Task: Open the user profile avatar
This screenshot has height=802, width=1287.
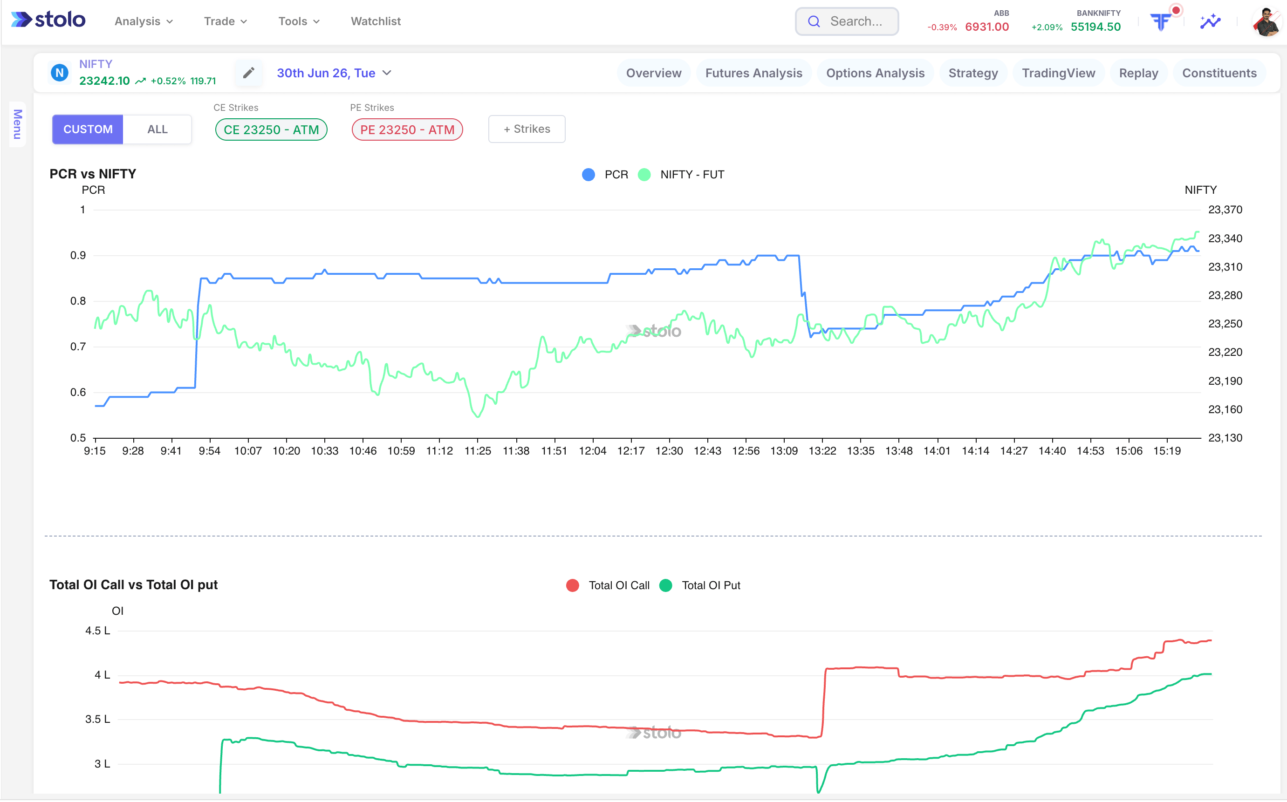Action: pos(1267,21)
